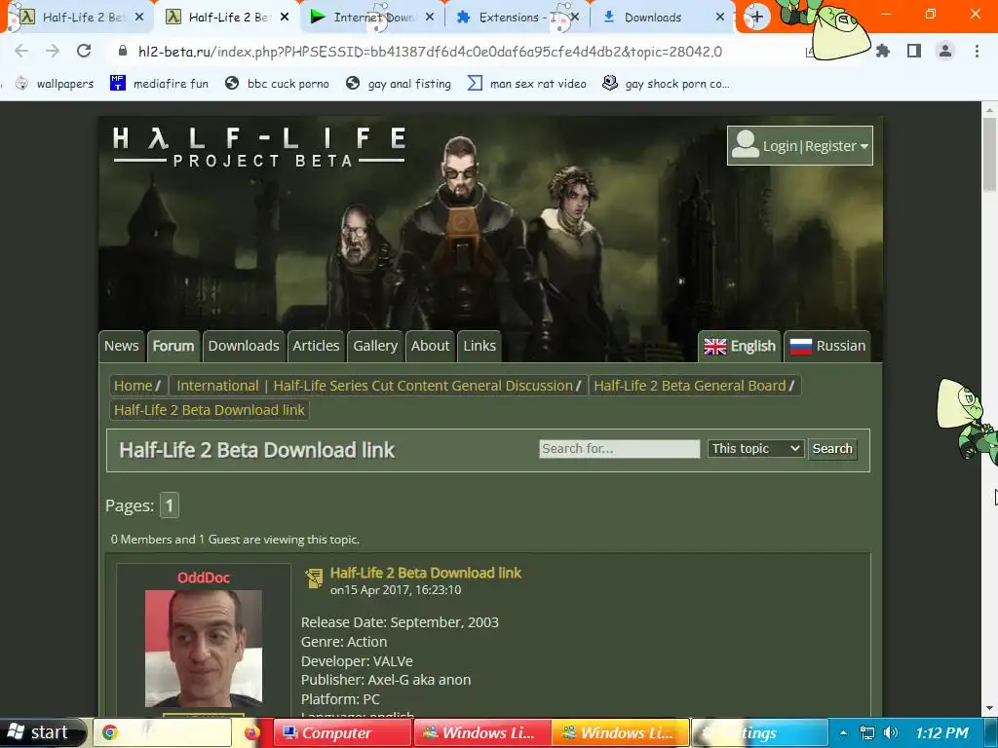
Task: Open the Downloads site tab
Action: point(244,346)
